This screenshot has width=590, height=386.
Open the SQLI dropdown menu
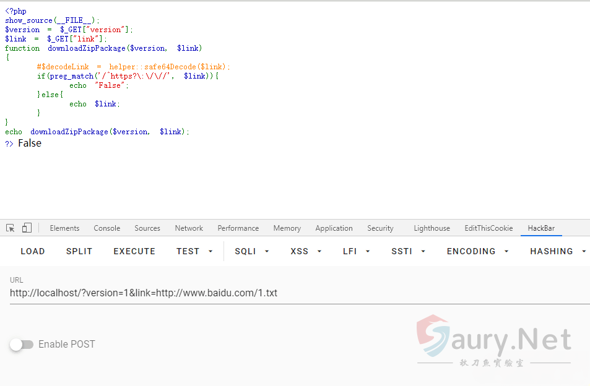coord(252,251)
